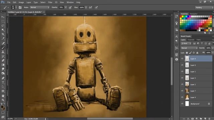
Task: Open the Layer menu
Action: tap(29, 2)
